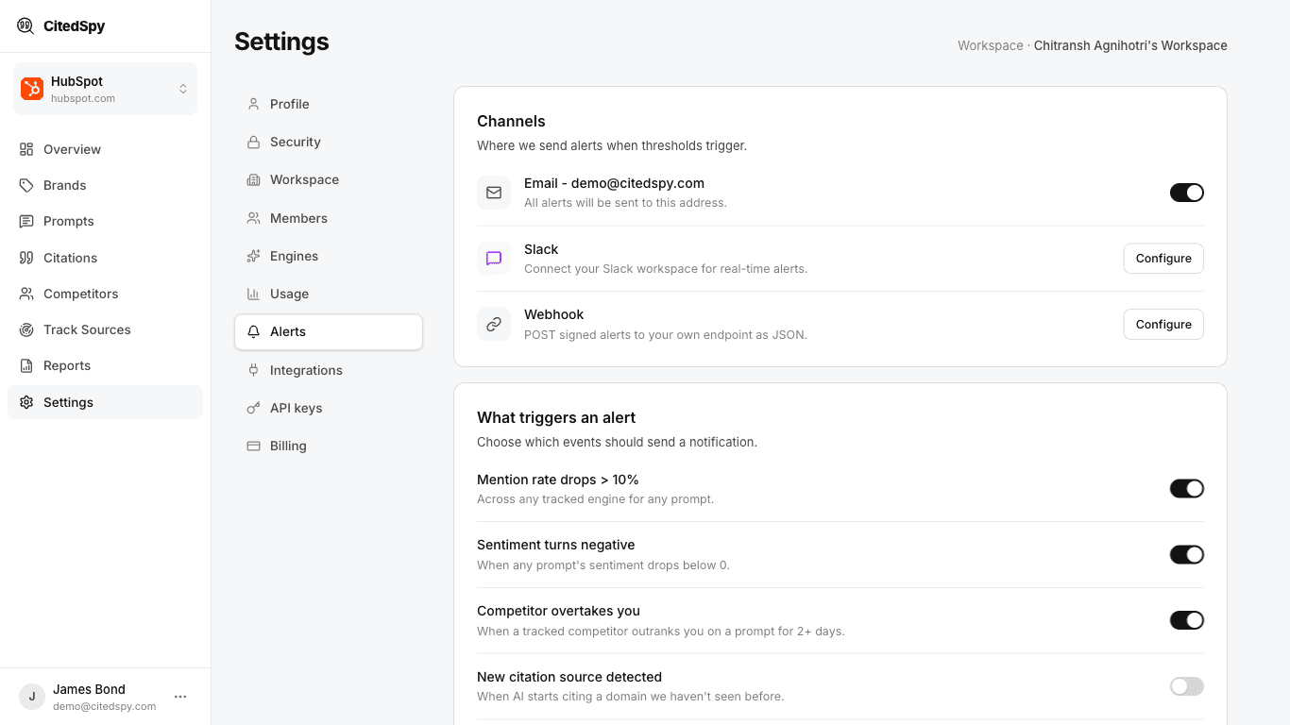Click the Profile person icon
The image size is (1290, 725).
[253, 104]
